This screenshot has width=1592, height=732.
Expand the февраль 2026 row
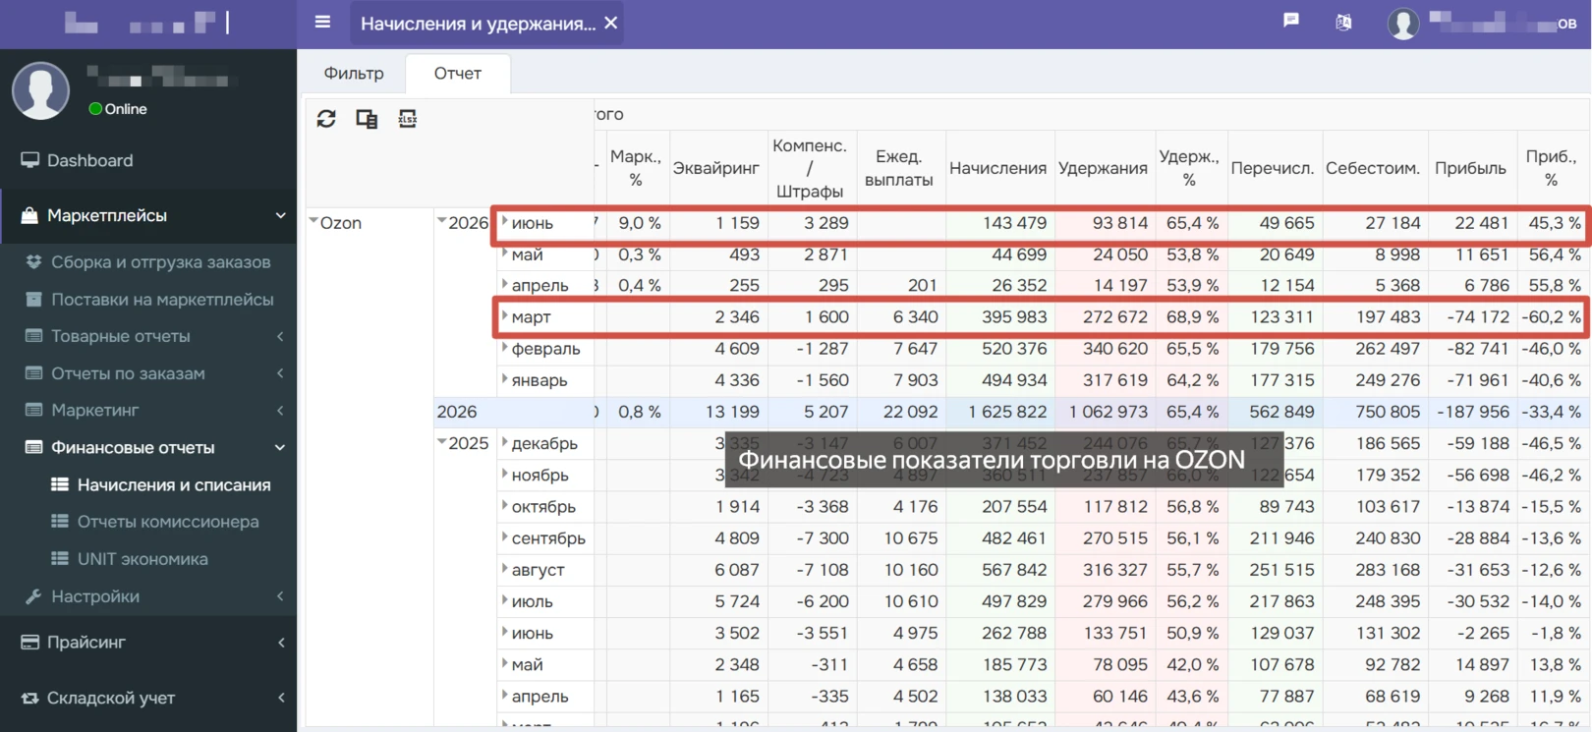click(x=505, y=348)
